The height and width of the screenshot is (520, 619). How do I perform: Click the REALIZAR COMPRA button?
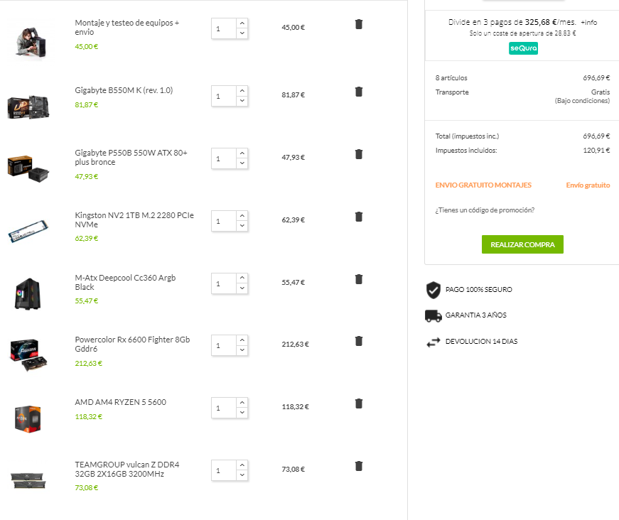coord(522,244)
